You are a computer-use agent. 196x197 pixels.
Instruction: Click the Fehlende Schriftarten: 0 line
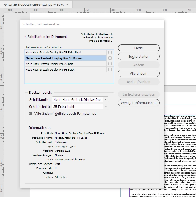[x=98, y=37]
